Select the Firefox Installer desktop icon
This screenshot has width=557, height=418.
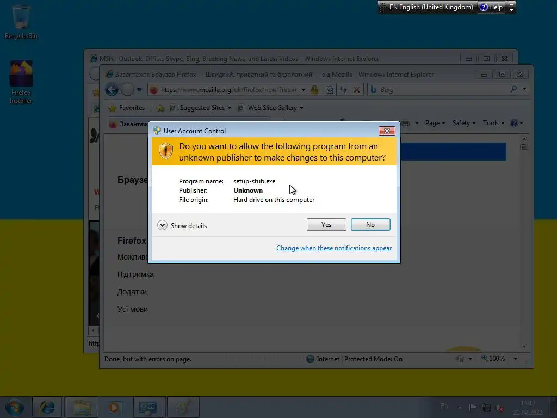click(21, 83)
